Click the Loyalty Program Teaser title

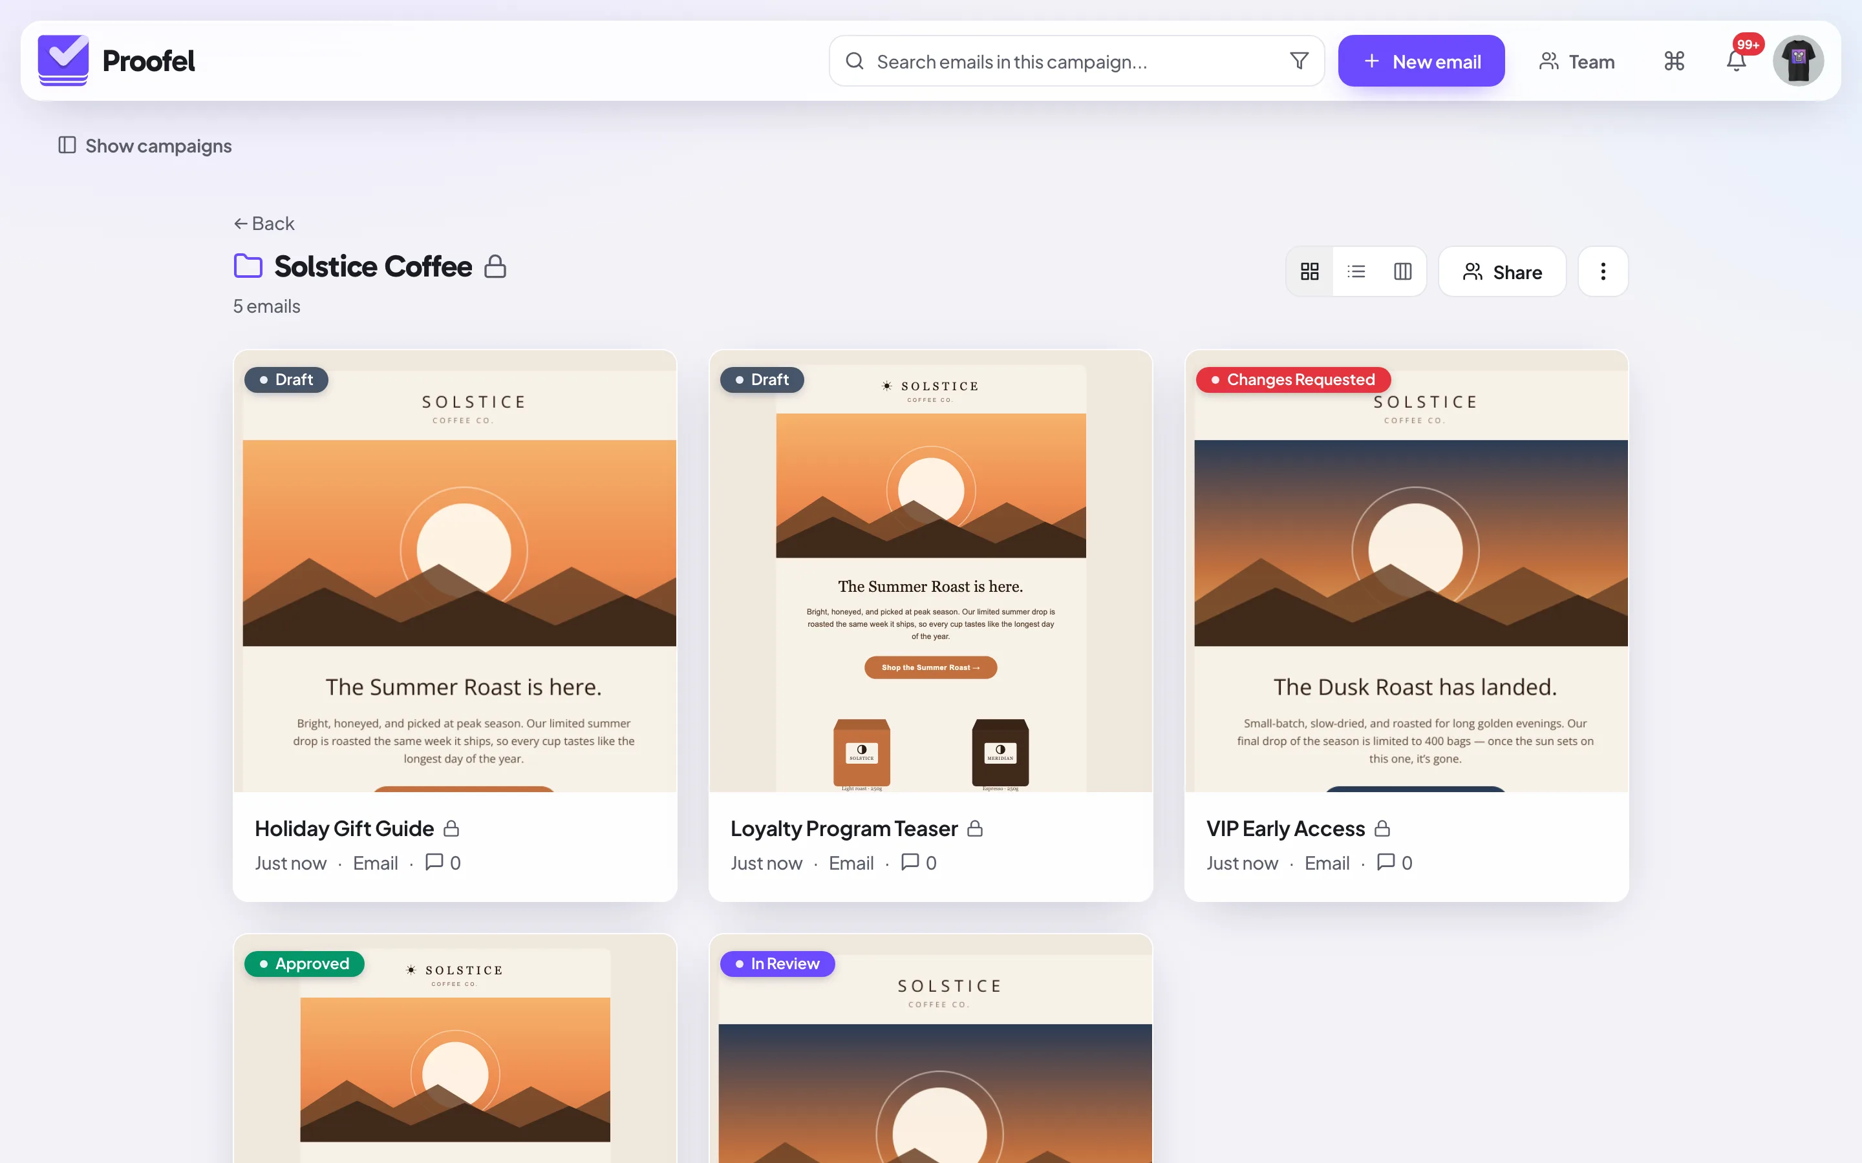pyautogui.click(x=844, y=828)
